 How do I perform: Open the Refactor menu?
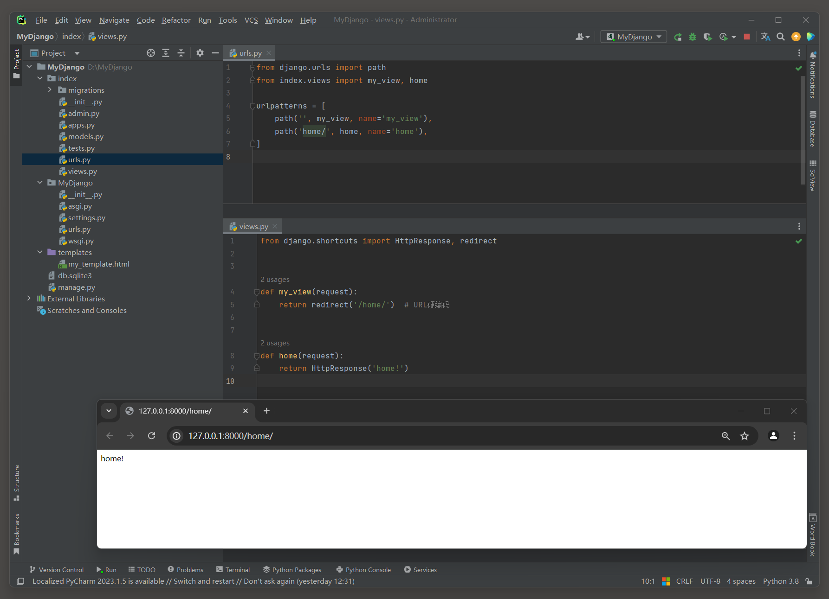tap(176, 20)
